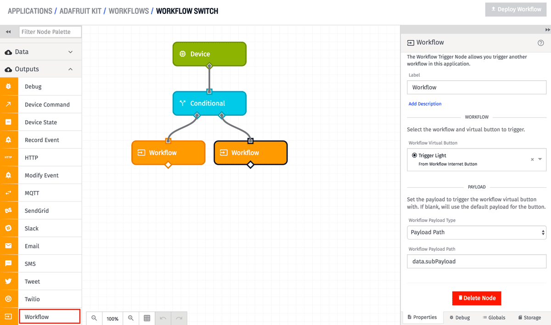Switch to the Properties tab
The height and width of the screenshot is (325, 551).
pyautogui.click(x=423, y=317)
